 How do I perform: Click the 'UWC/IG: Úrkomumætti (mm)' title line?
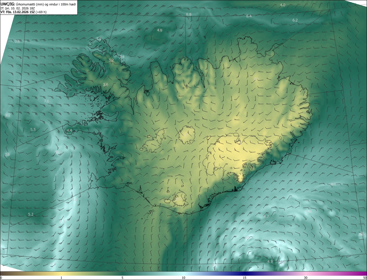coord(38,4)
